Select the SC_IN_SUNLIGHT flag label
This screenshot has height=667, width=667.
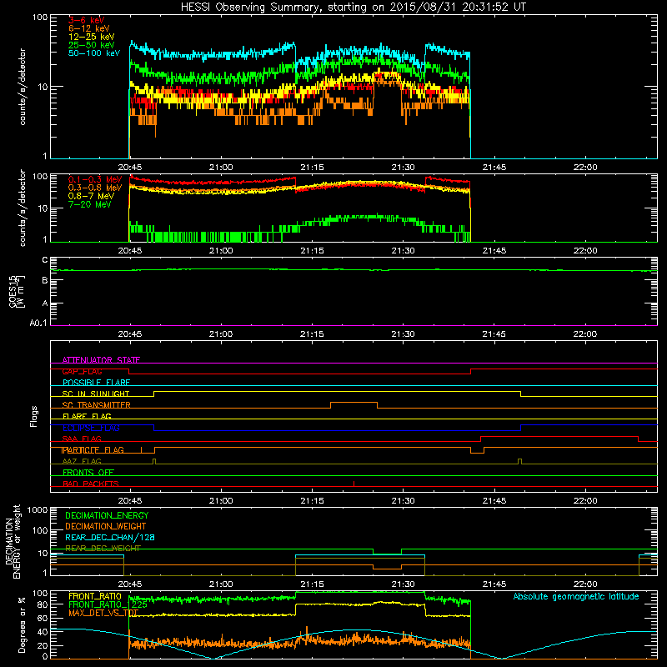click(x=96, y=394)
